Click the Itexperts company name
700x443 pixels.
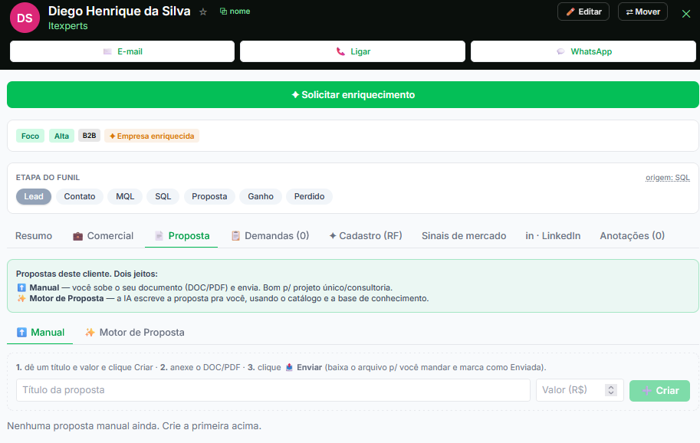68,26
